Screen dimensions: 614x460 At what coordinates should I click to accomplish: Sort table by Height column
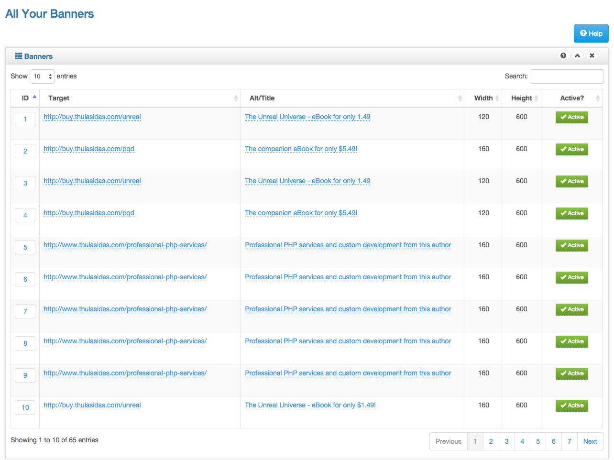pos(522,98)
